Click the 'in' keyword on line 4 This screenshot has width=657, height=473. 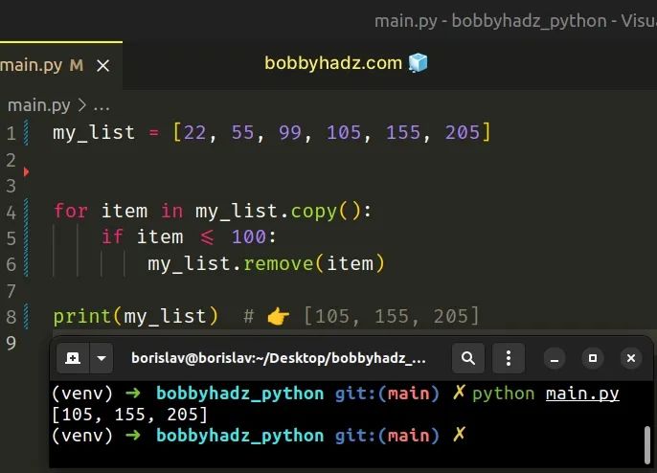click(171, 211)
